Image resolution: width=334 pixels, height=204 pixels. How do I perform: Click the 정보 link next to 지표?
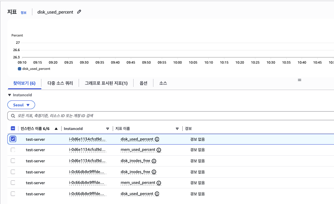[23, 13]
